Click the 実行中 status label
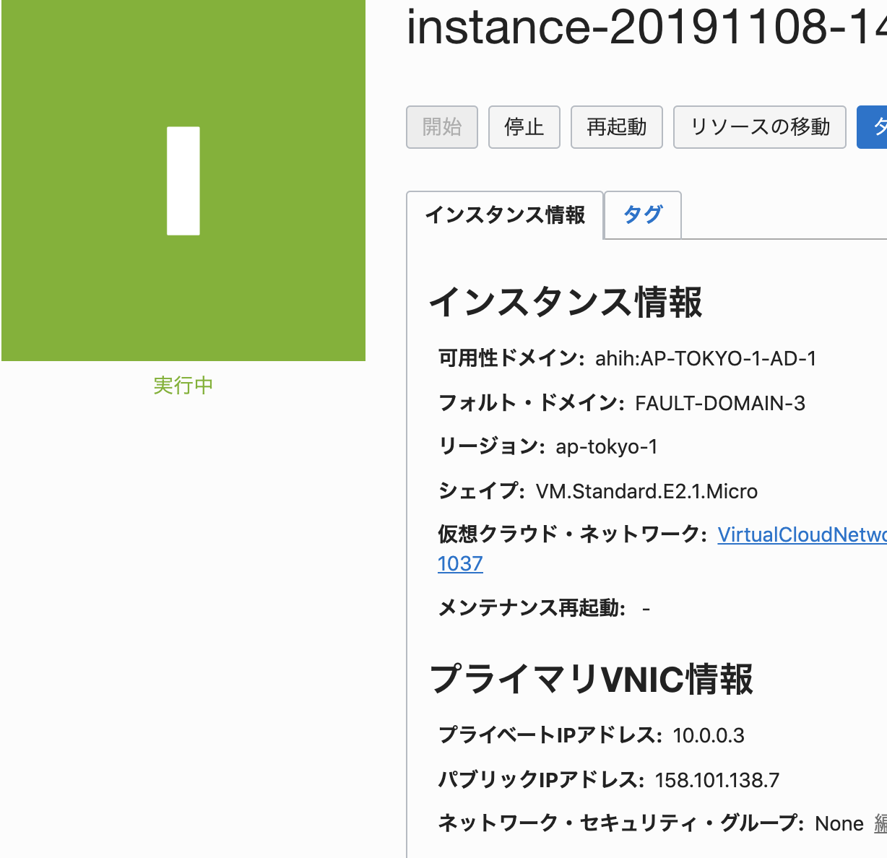The image size is (887, 858). pos(183,386)
